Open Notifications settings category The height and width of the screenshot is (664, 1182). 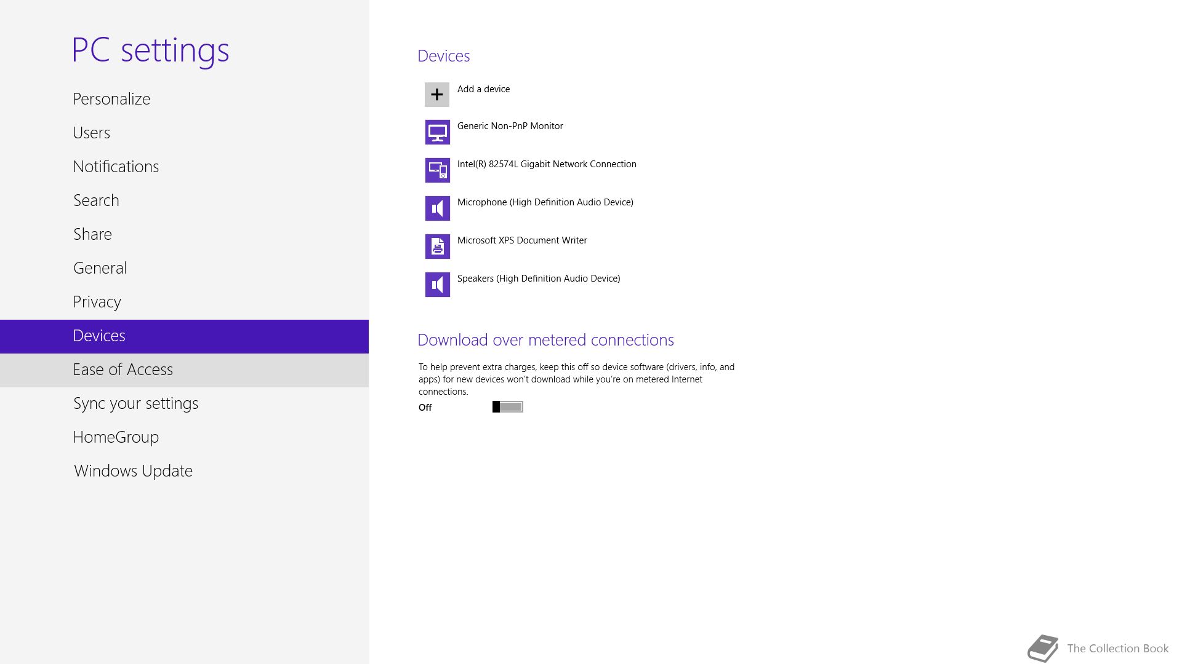point(116,167)
